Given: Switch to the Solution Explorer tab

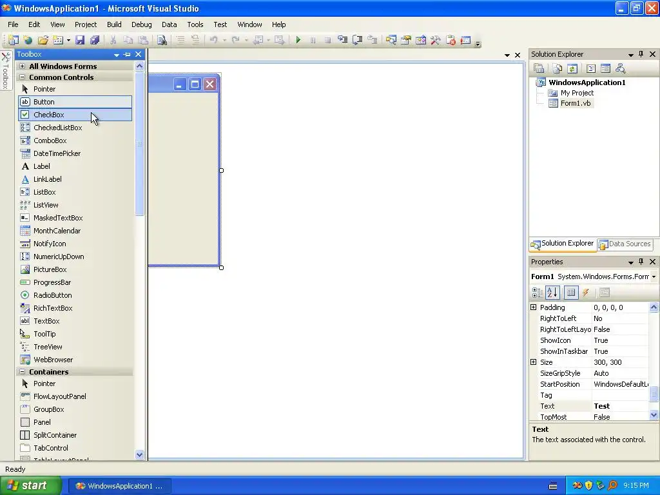Looking at the screenshot, I should [562, 244].
